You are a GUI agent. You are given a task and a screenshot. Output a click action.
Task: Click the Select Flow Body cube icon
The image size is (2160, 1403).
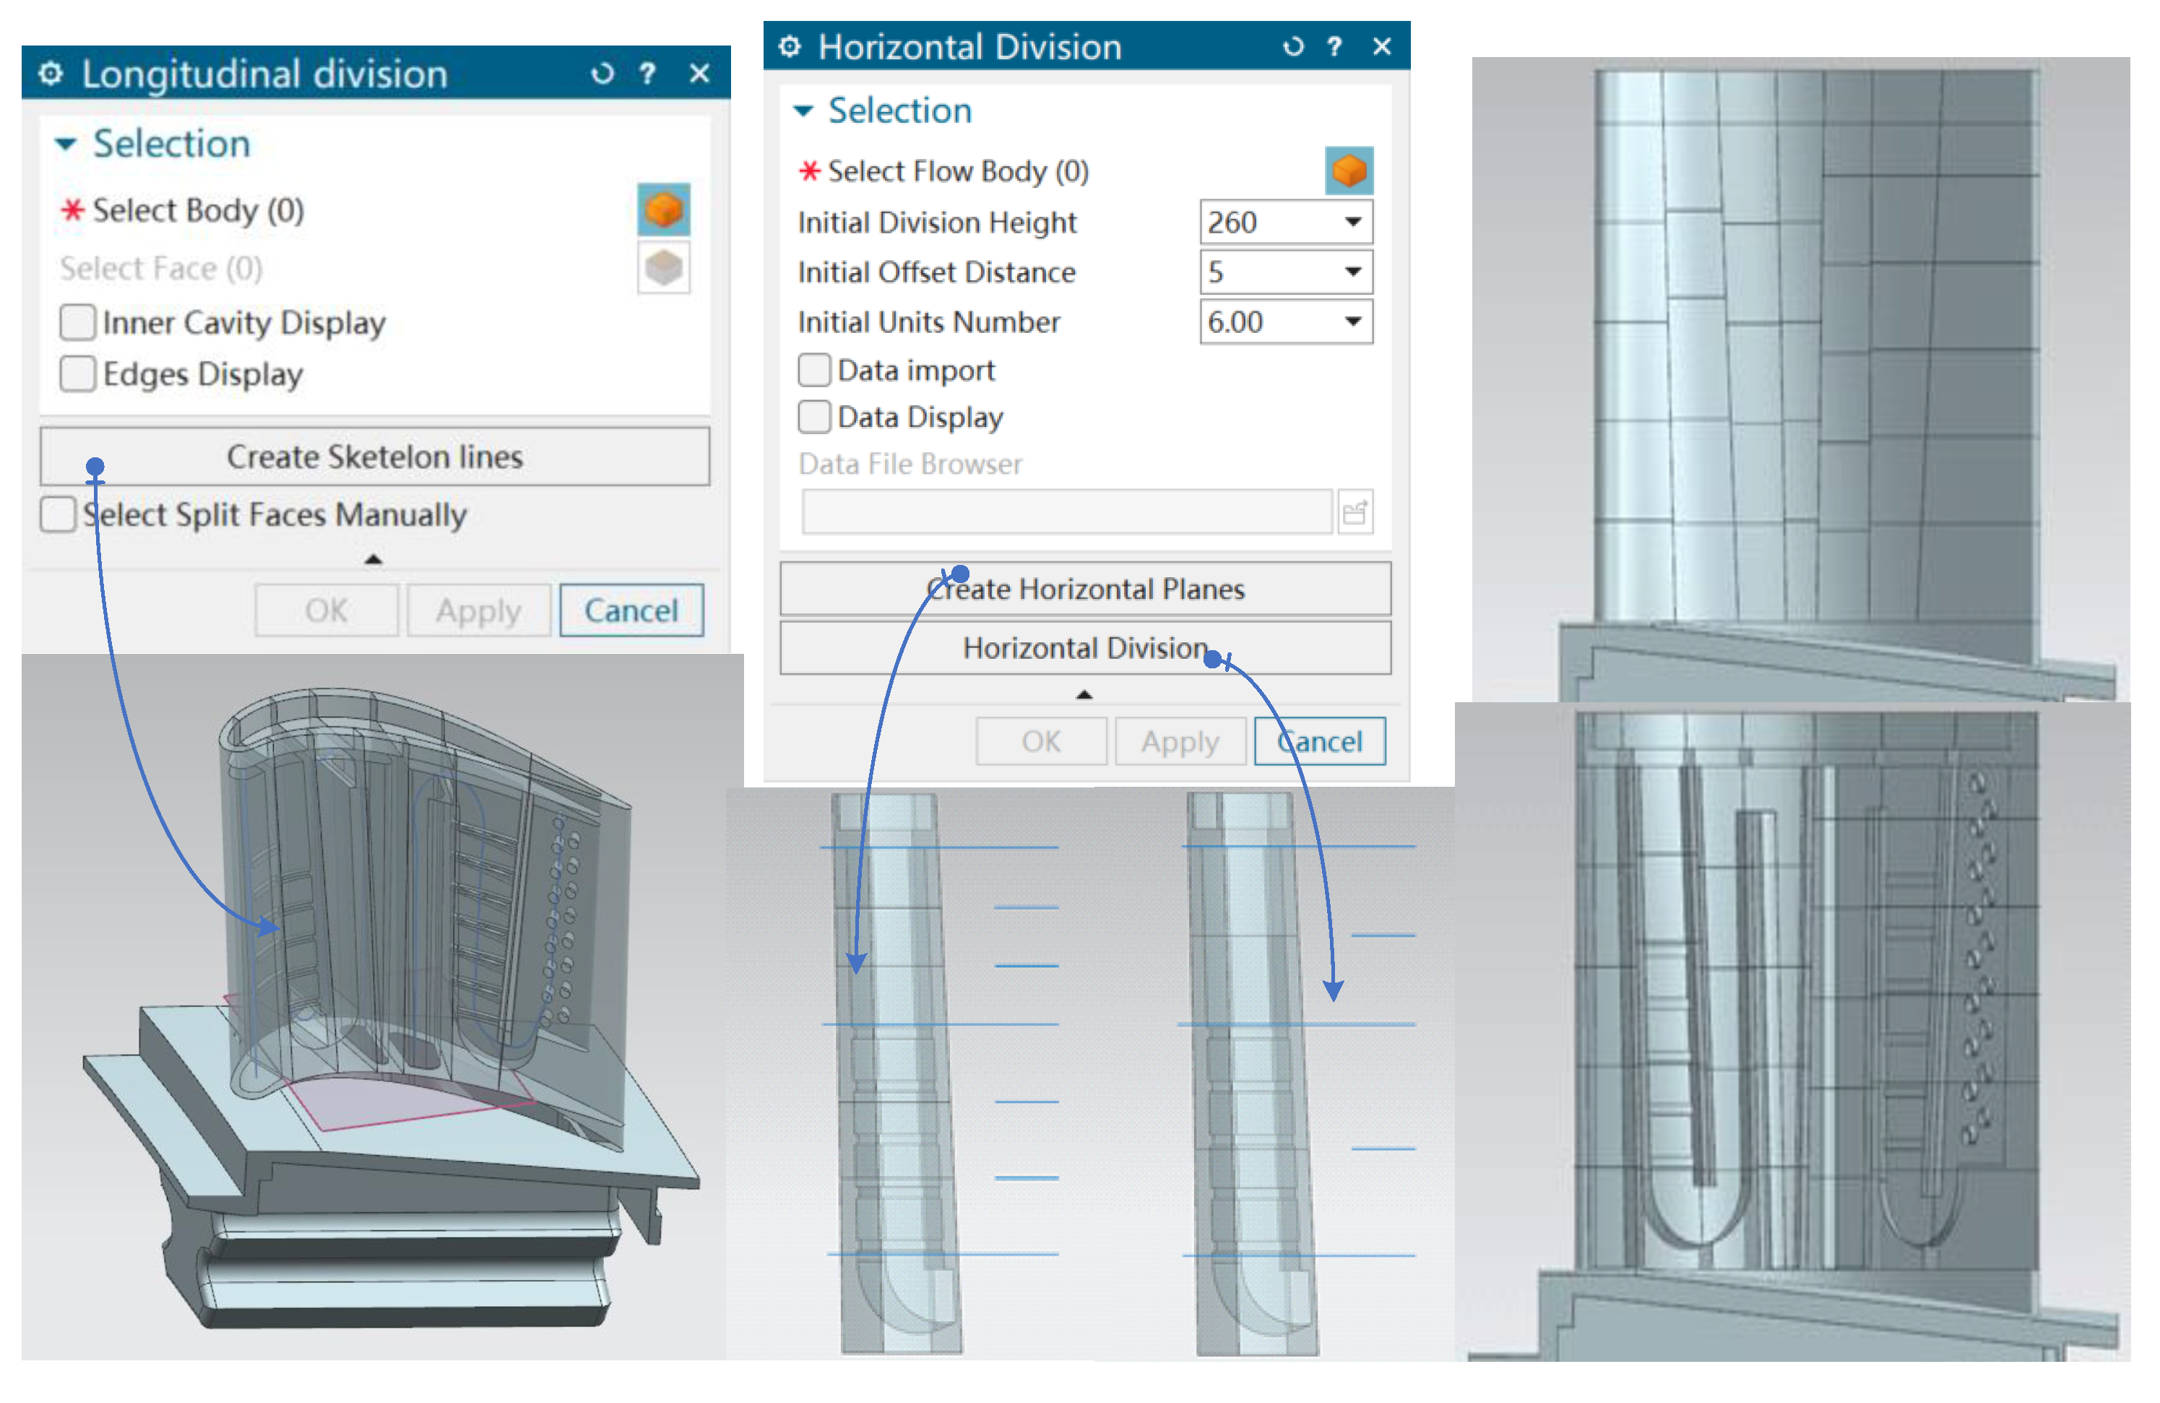click(1349, 170)
